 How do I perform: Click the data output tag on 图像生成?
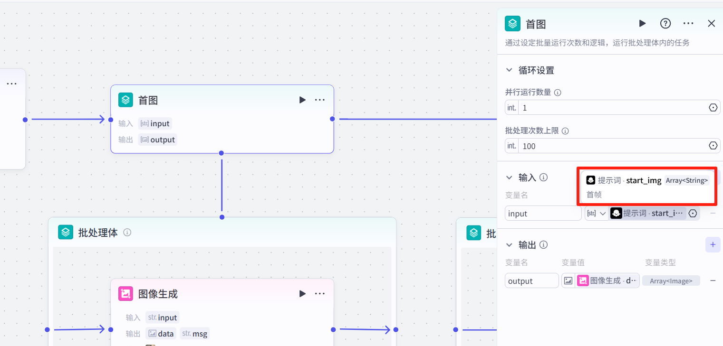[161, 334]
